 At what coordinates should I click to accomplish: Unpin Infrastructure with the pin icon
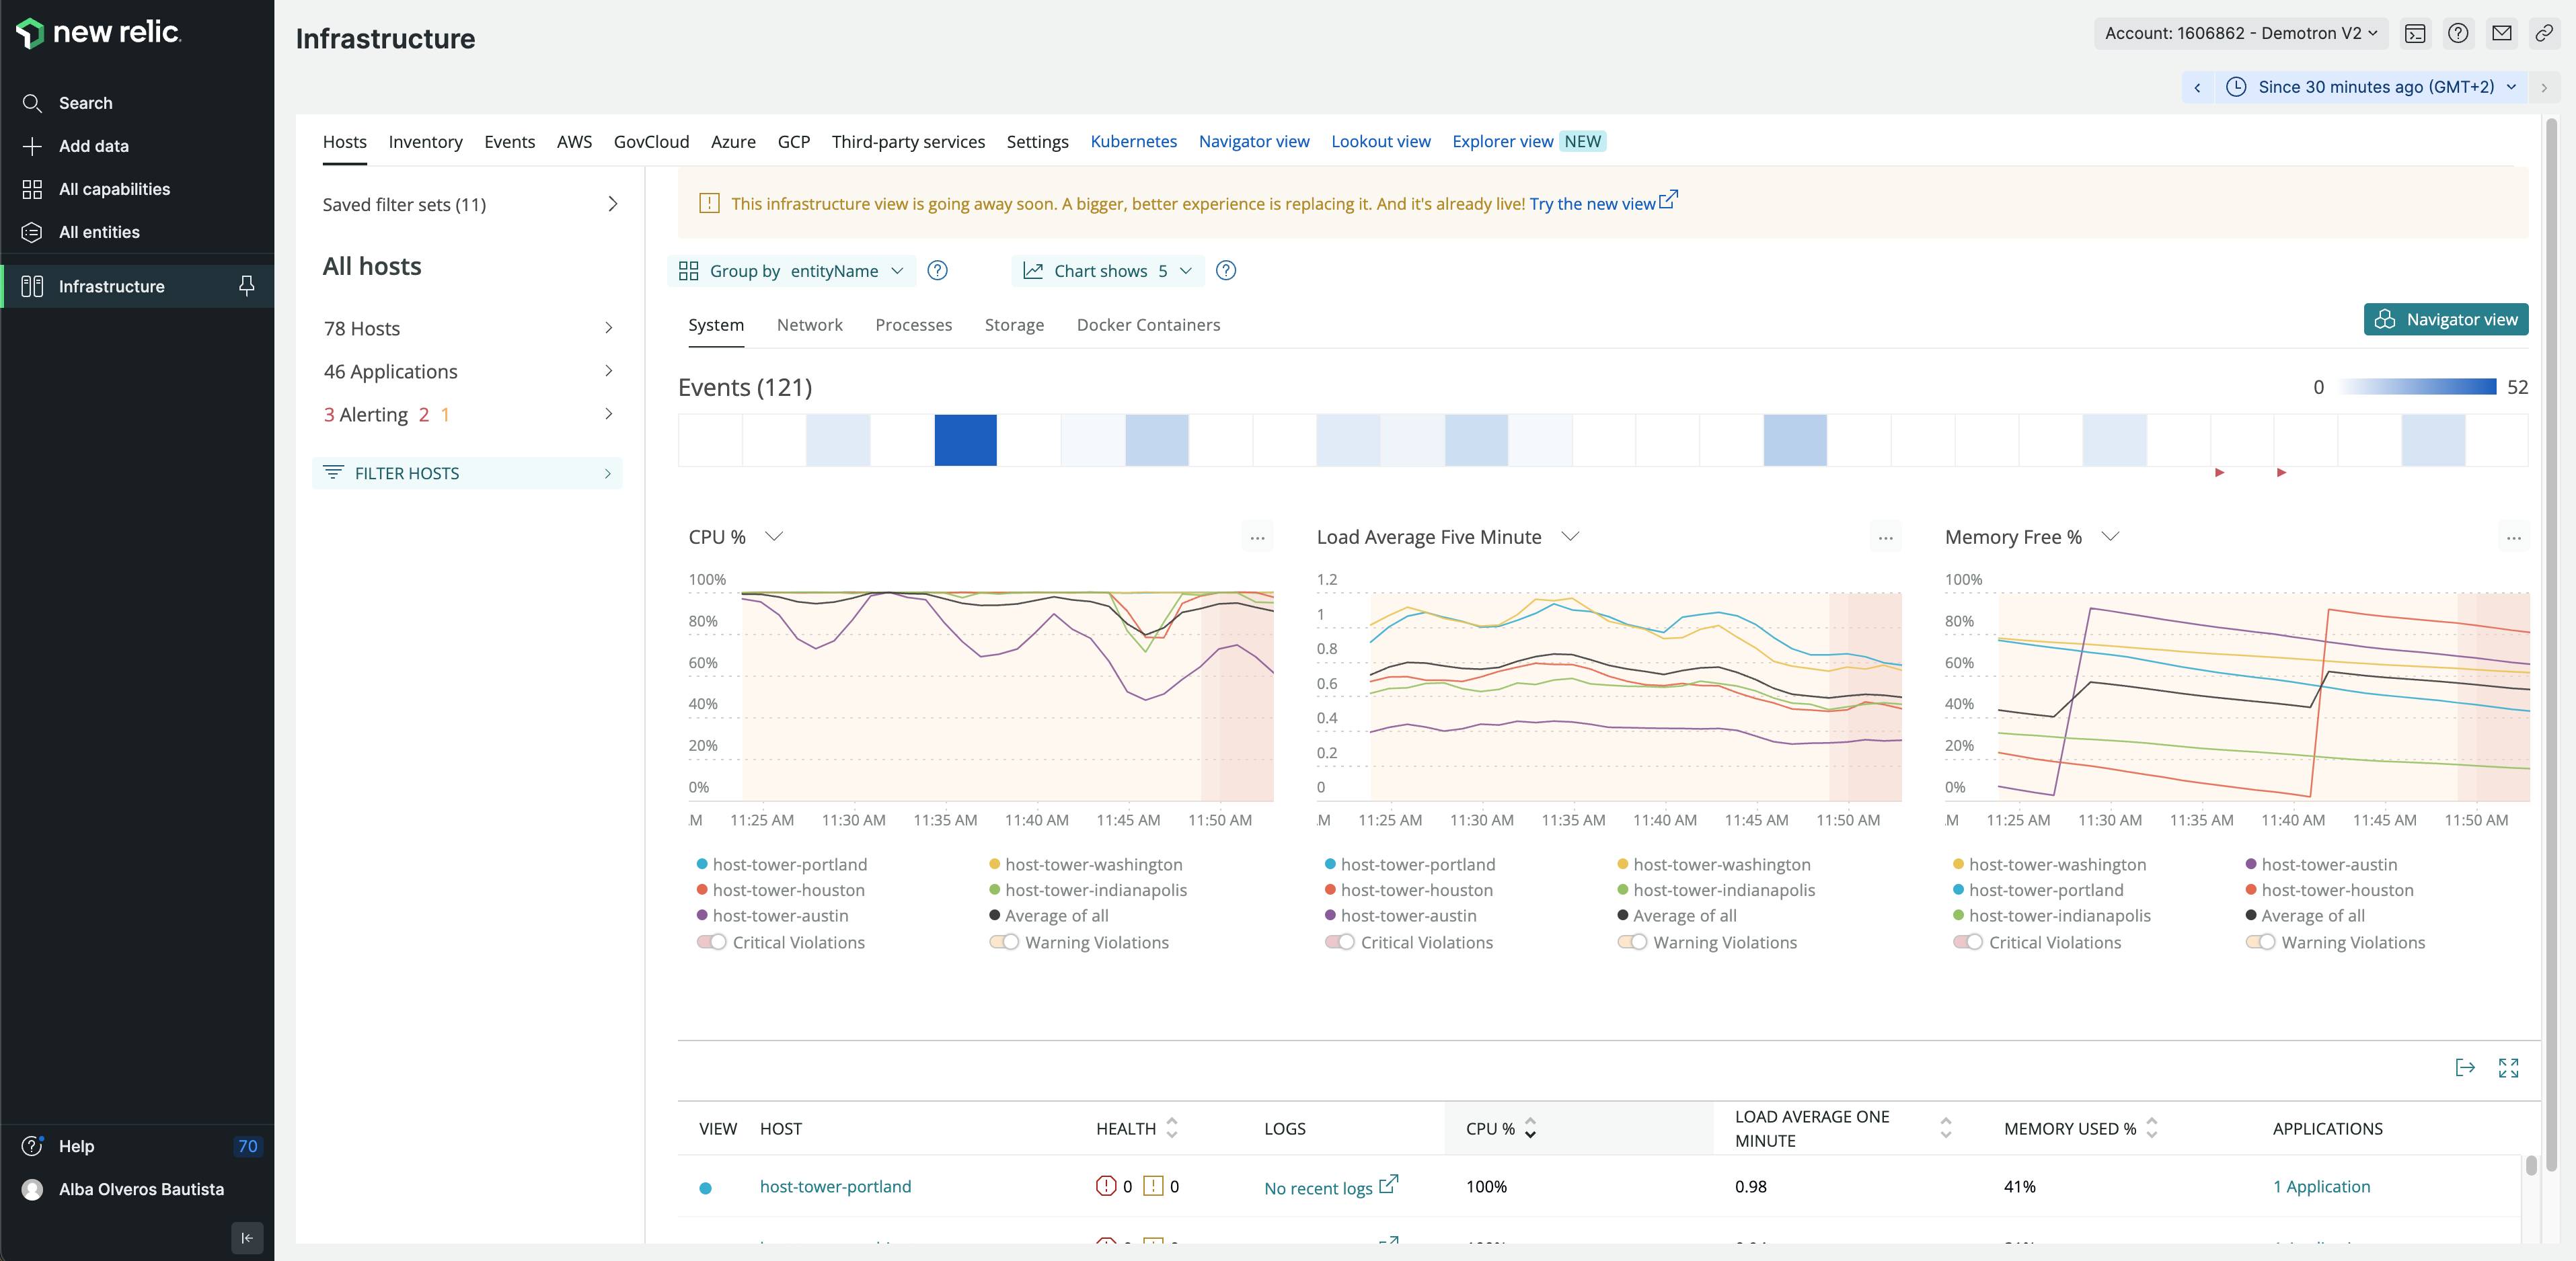point(246,286)
